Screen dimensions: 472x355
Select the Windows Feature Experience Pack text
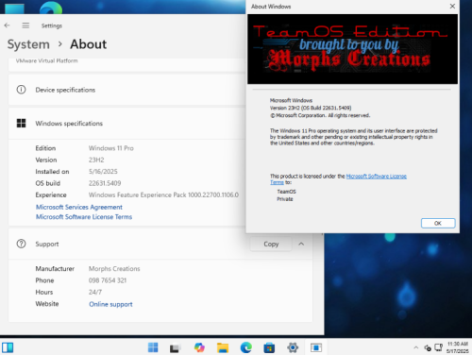[x=163, y=194]
